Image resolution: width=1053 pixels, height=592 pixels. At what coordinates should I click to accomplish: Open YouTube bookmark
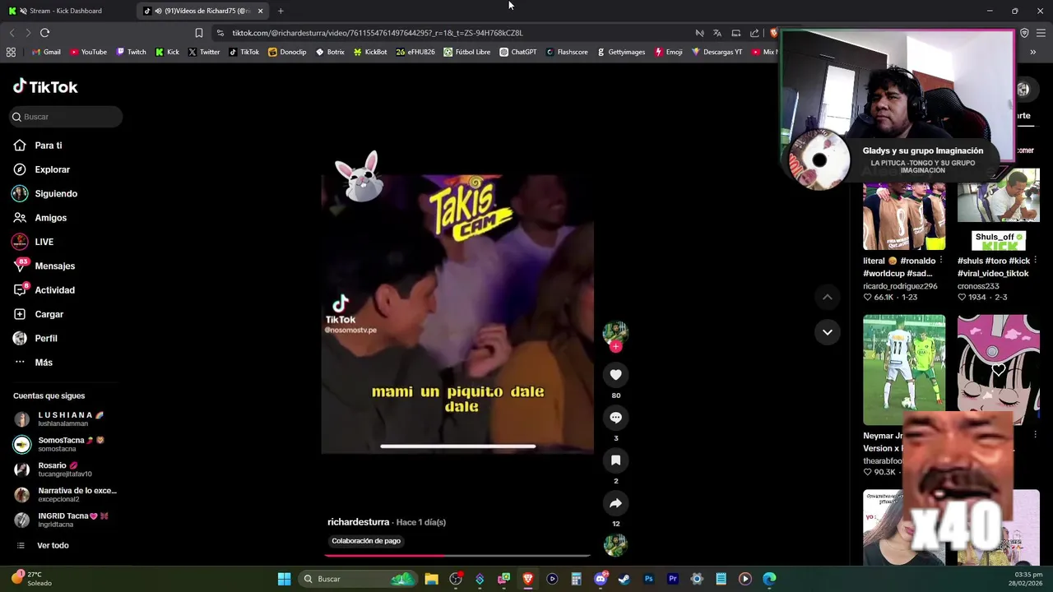click(x=88, y=52)
